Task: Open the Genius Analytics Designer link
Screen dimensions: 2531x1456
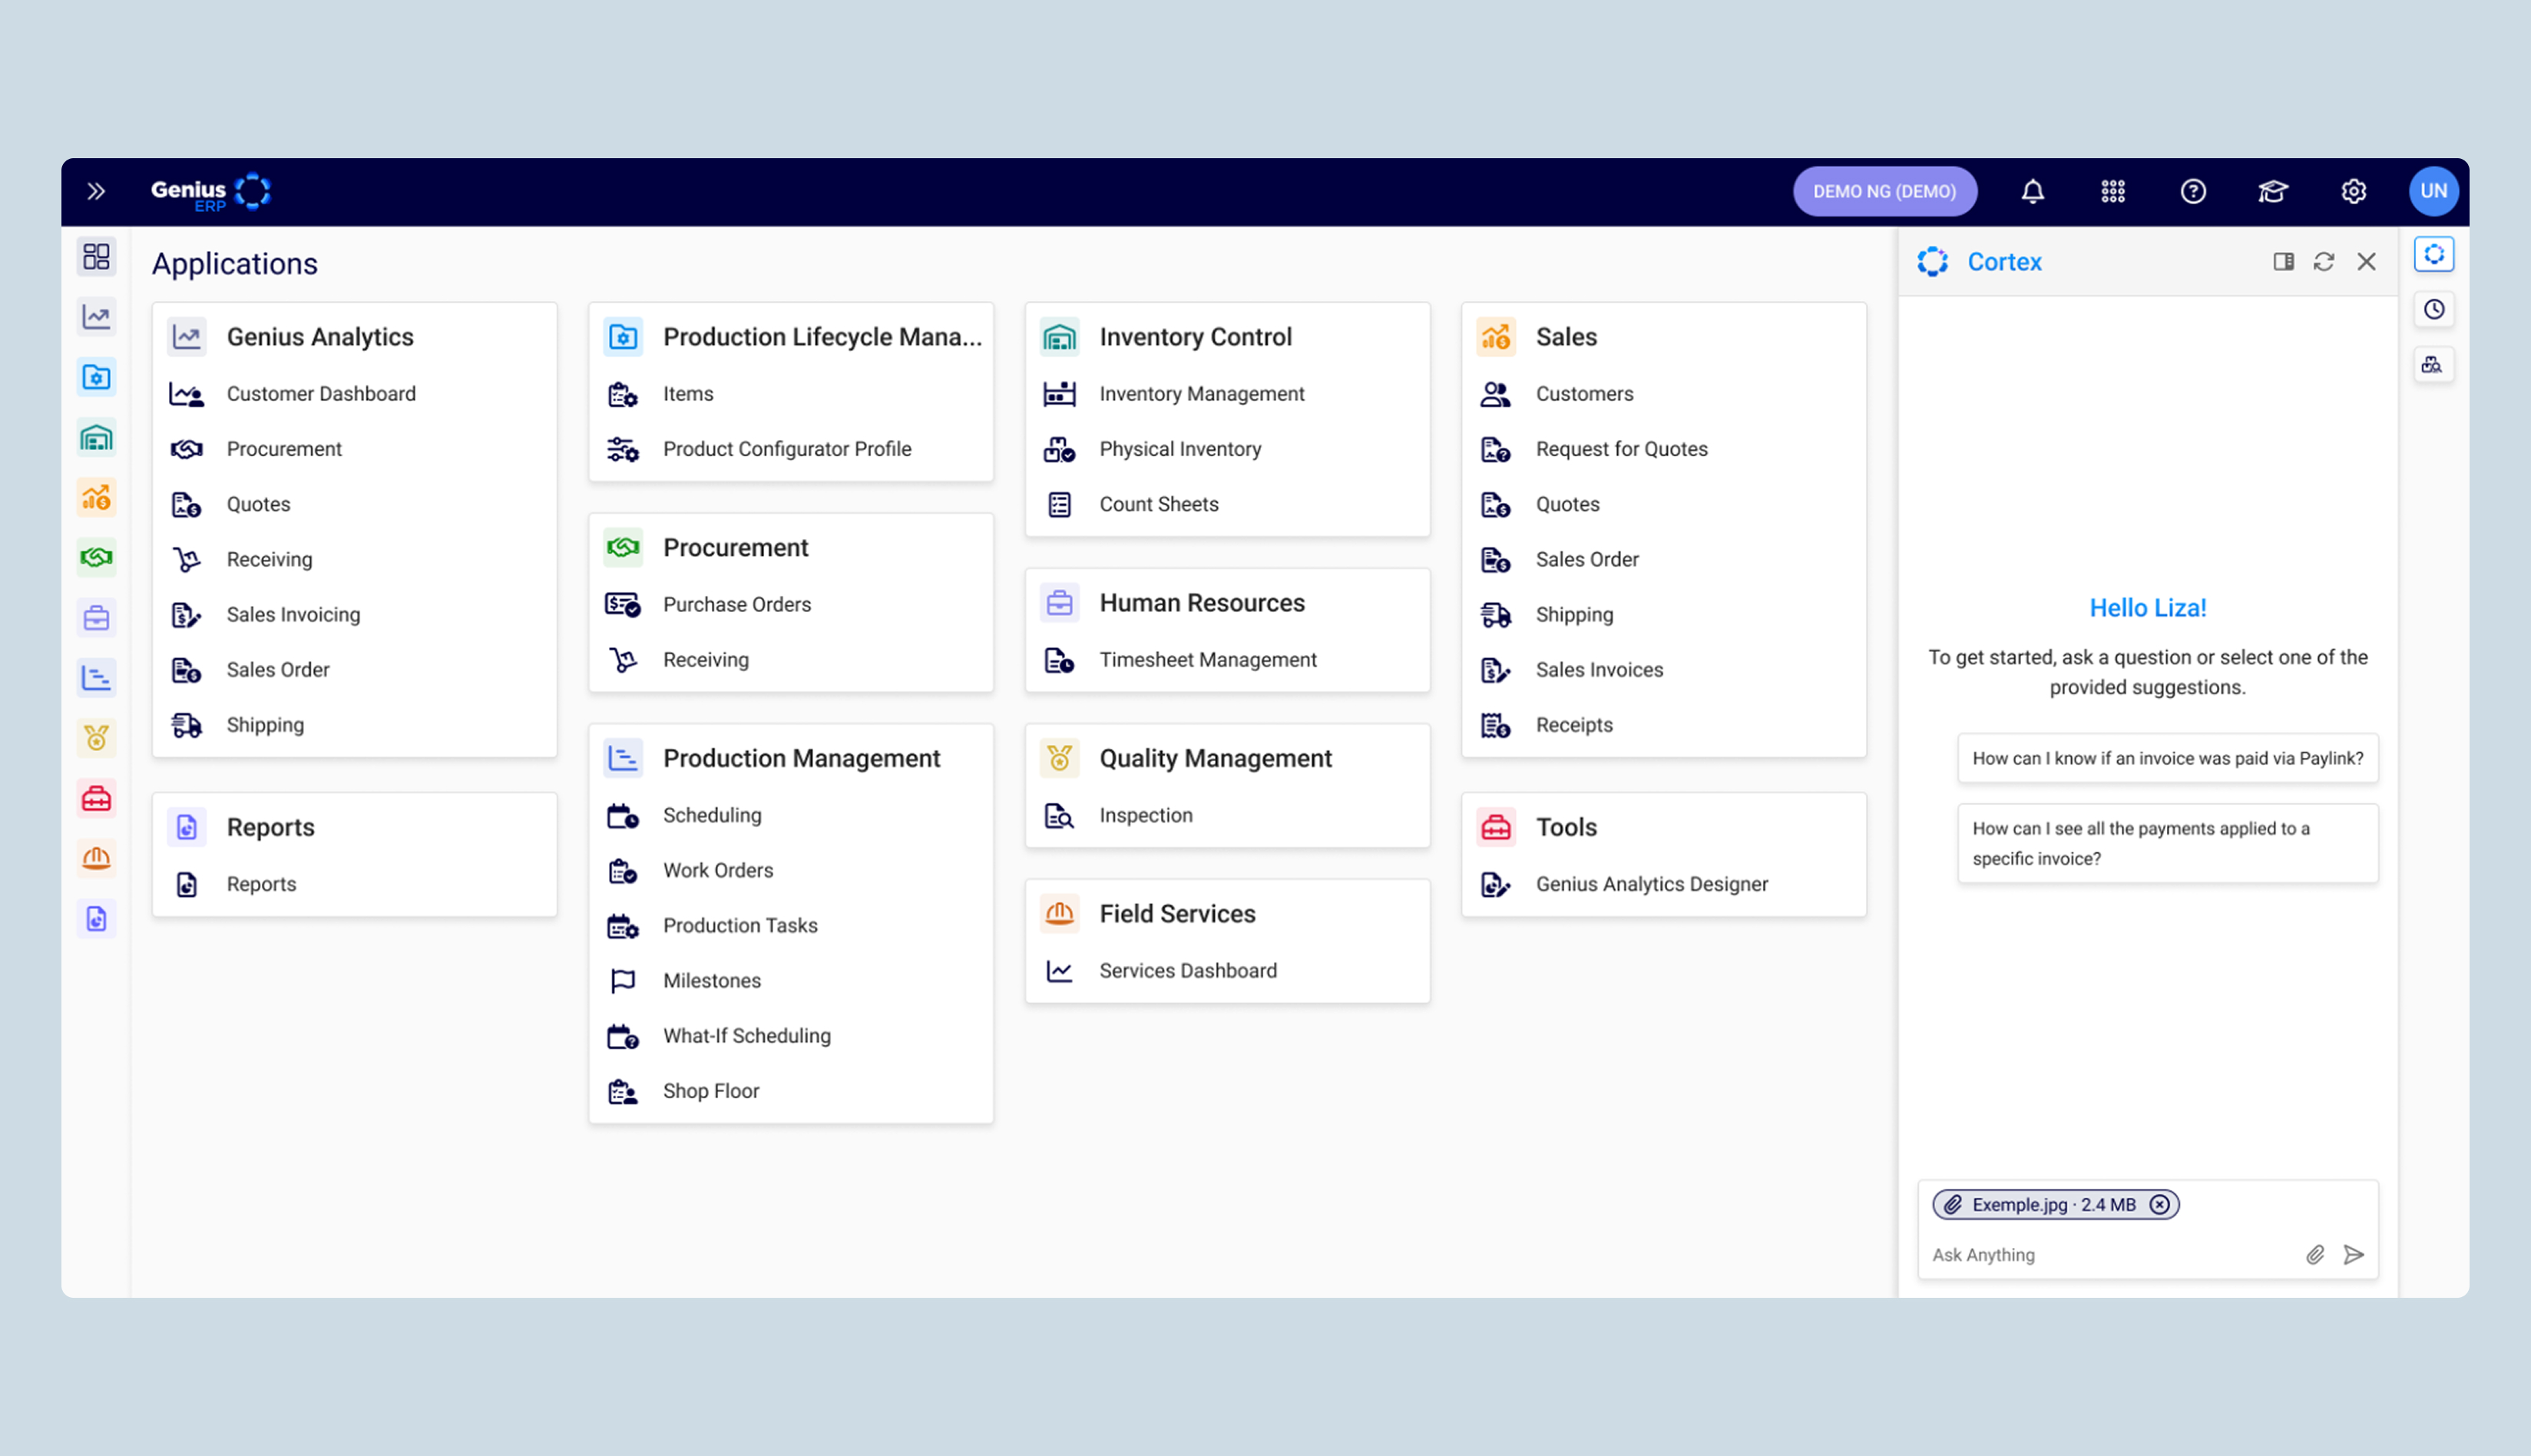Action: 1651,884
